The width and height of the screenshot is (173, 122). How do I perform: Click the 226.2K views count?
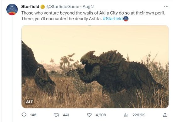139,115
